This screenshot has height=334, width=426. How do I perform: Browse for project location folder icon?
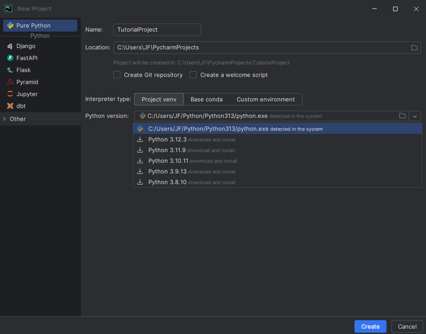click(414, 48)
